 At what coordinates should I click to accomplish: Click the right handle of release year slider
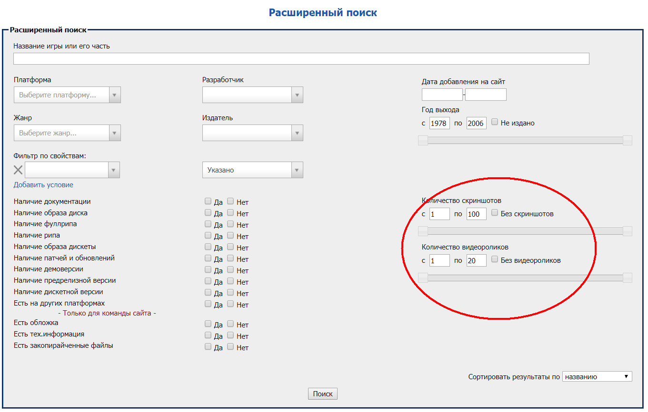(x=628, y=140)
